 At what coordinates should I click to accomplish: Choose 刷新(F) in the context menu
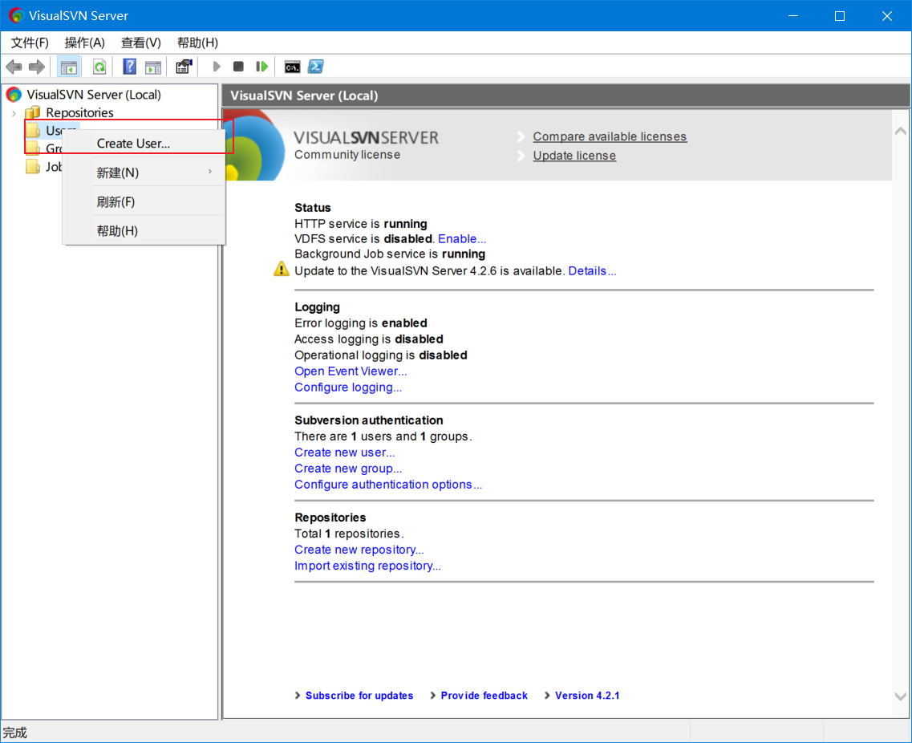(x=144, y=202)
